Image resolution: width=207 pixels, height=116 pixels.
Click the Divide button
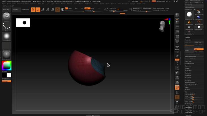point(189,50)
